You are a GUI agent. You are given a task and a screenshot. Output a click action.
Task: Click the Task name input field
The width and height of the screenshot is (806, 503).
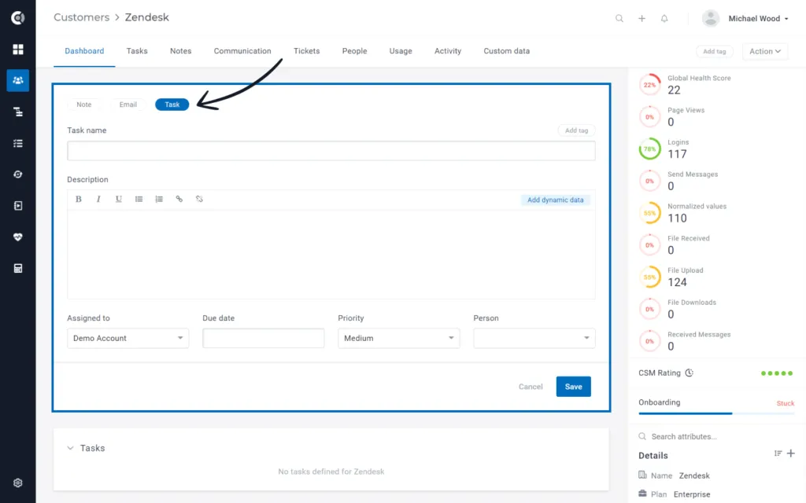[331, 151]
